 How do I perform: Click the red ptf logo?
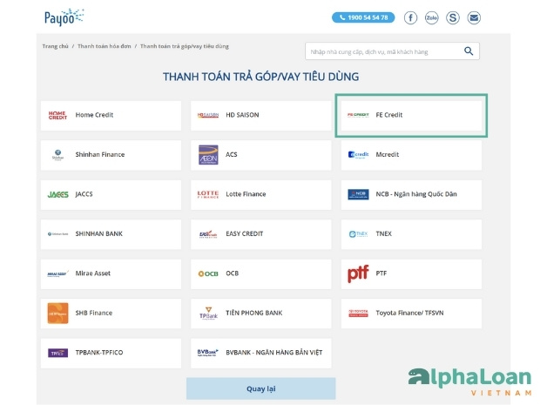click(358, 273)
